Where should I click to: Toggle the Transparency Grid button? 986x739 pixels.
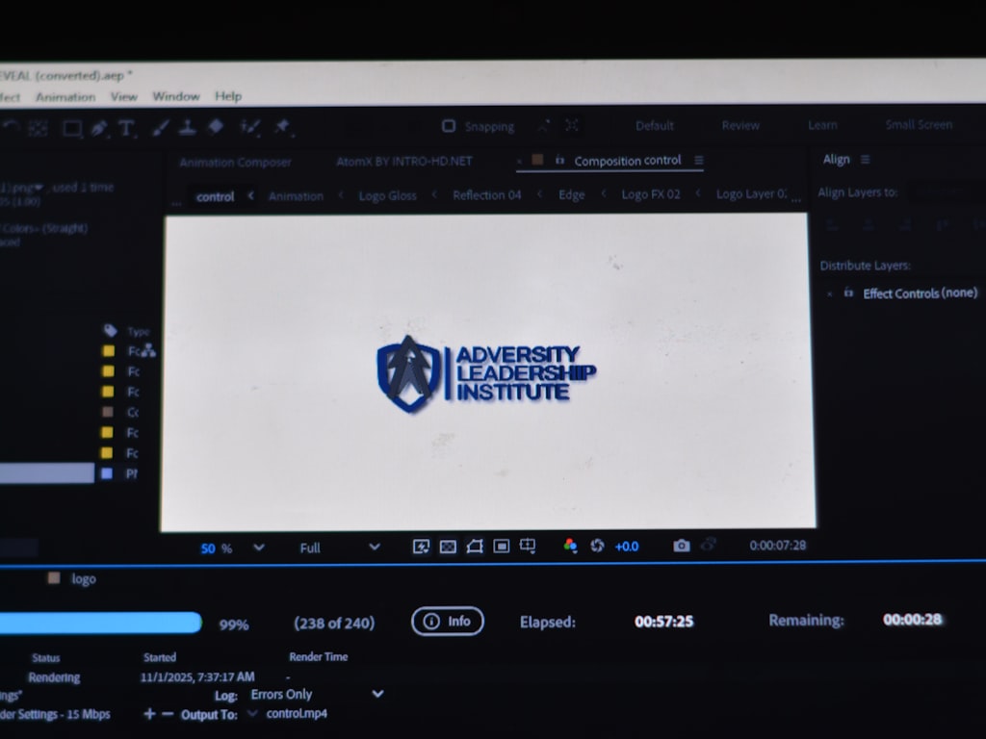pos(448,547)
